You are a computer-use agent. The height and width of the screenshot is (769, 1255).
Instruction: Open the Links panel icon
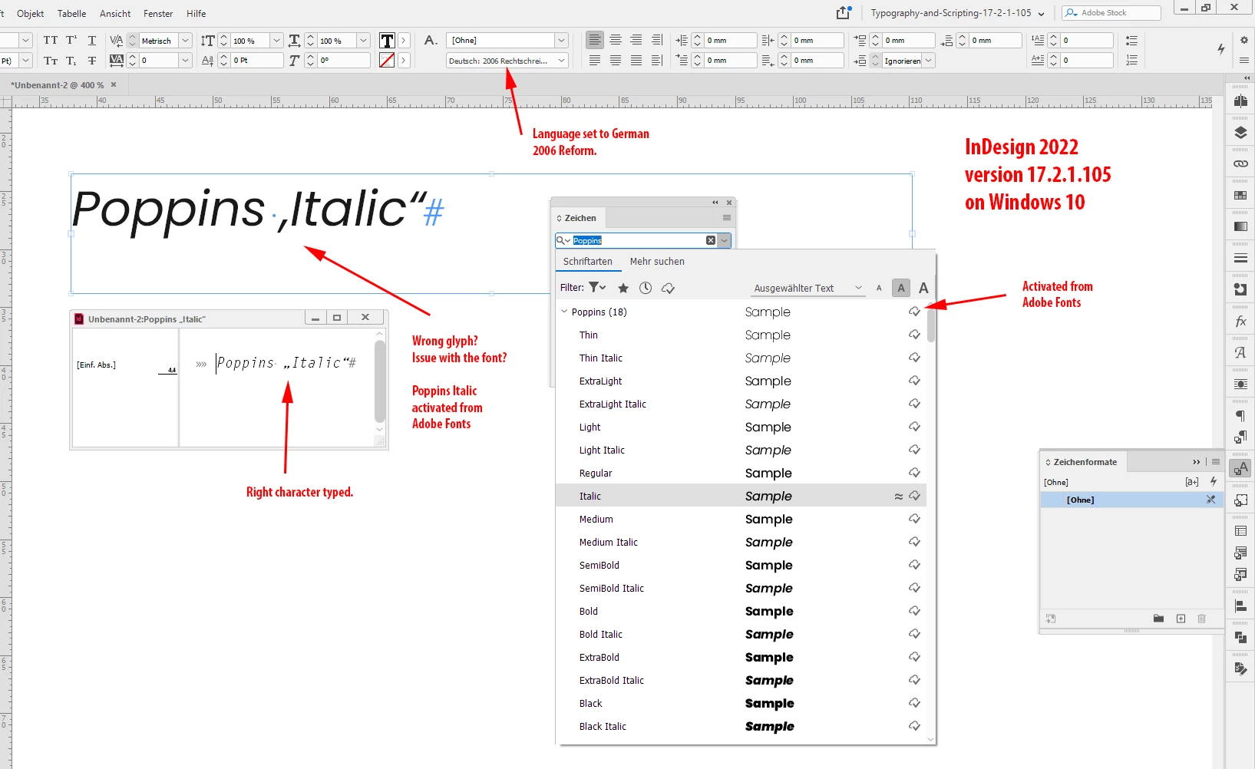[1240, 163]
